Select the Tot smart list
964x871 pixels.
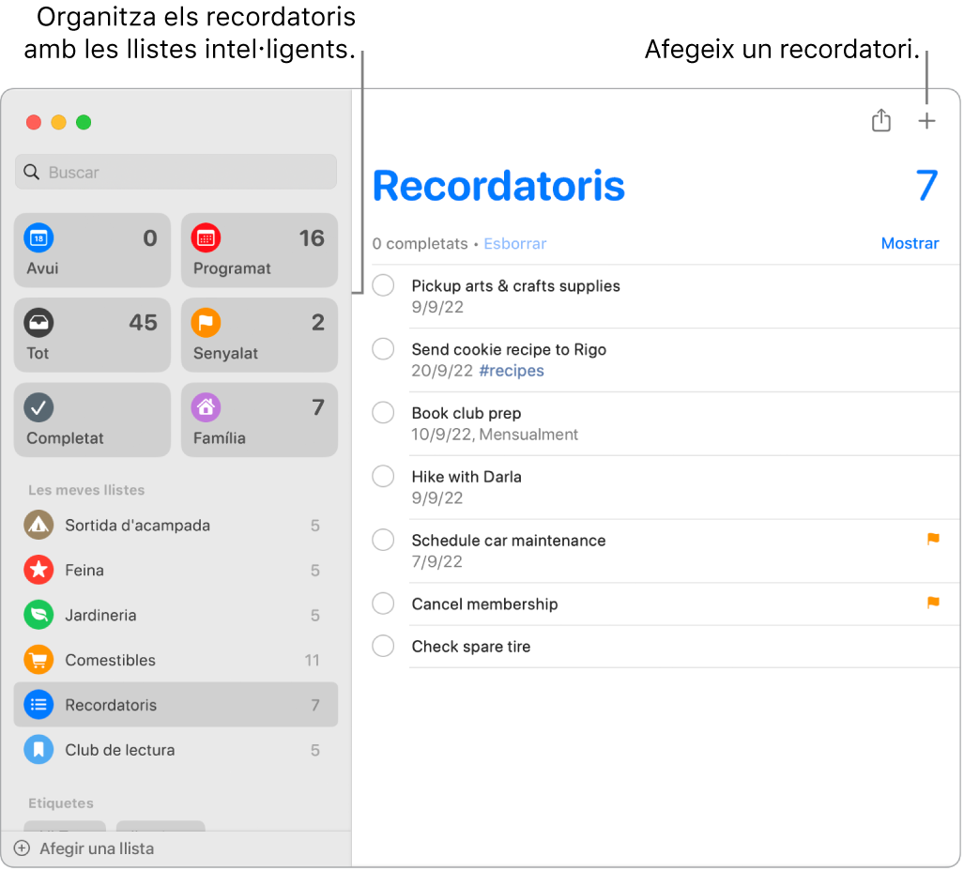pos(91,334)
